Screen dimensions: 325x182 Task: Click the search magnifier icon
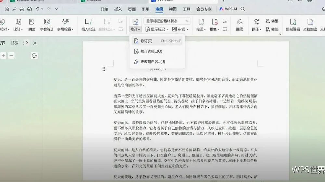pyautogui.click(x=243, y=9)
